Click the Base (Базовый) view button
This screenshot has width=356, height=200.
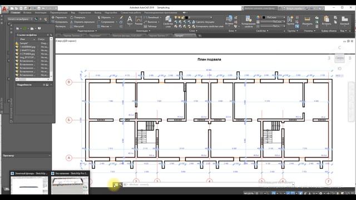tap(345, 21)
